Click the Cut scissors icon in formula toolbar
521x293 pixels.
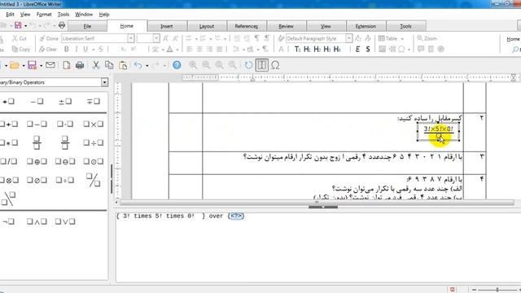(x=96, y=65)
